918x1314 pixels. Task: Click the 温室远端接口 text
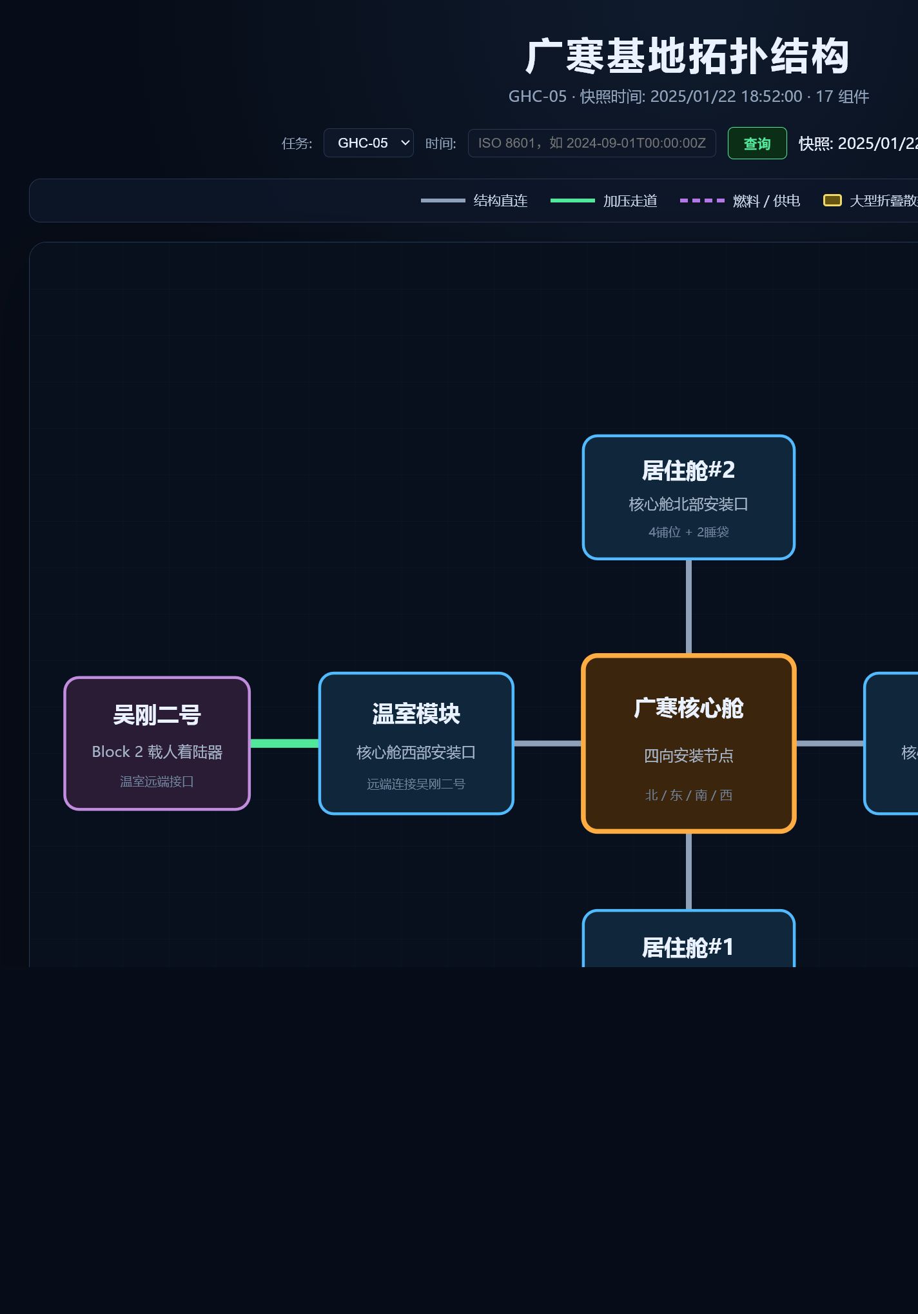pyautogui.click(x=157, y=781)
